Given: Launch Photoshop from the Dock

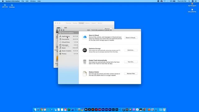Looking at the screenshot, I should coord(117,110).
